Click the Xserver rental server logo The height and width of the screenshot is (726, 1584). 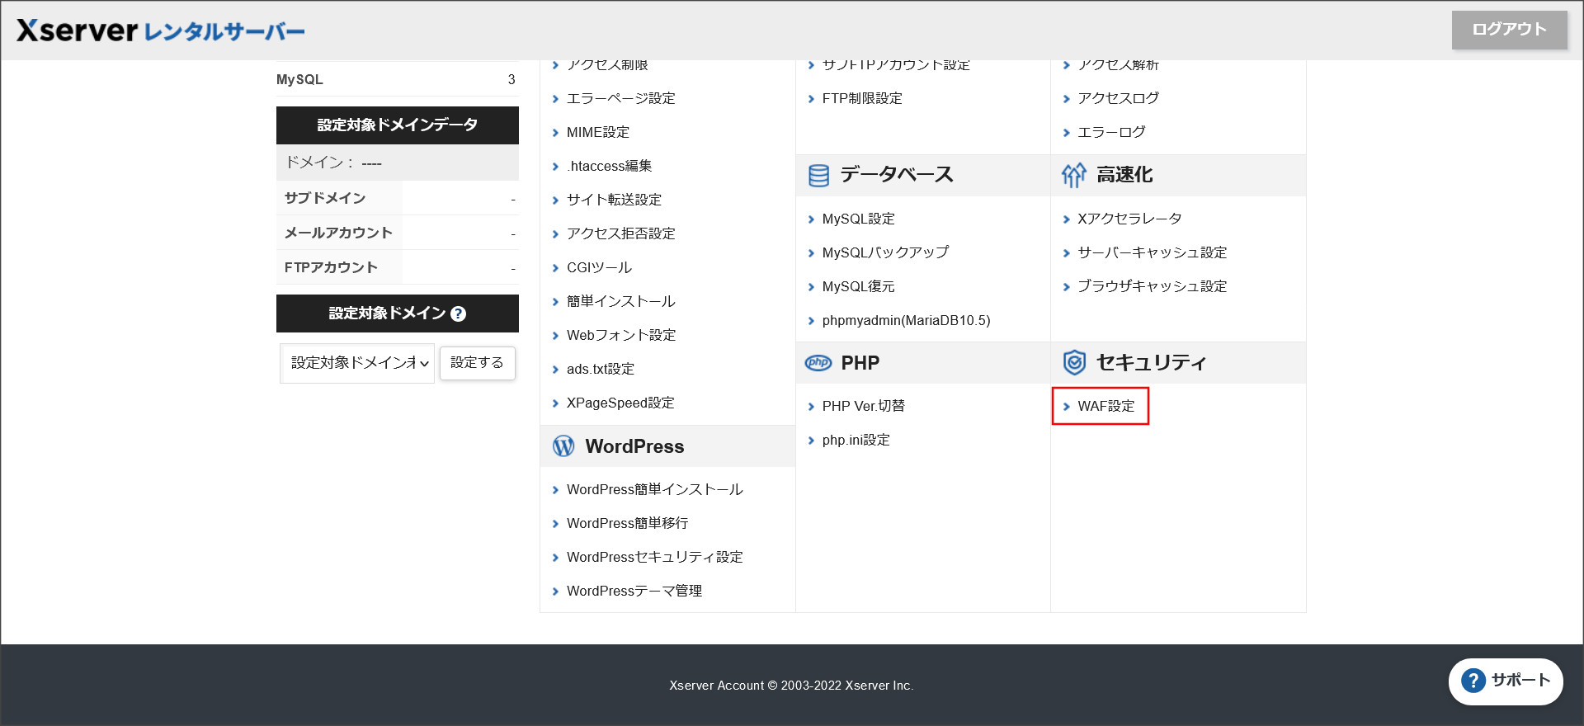click(161, 31)
